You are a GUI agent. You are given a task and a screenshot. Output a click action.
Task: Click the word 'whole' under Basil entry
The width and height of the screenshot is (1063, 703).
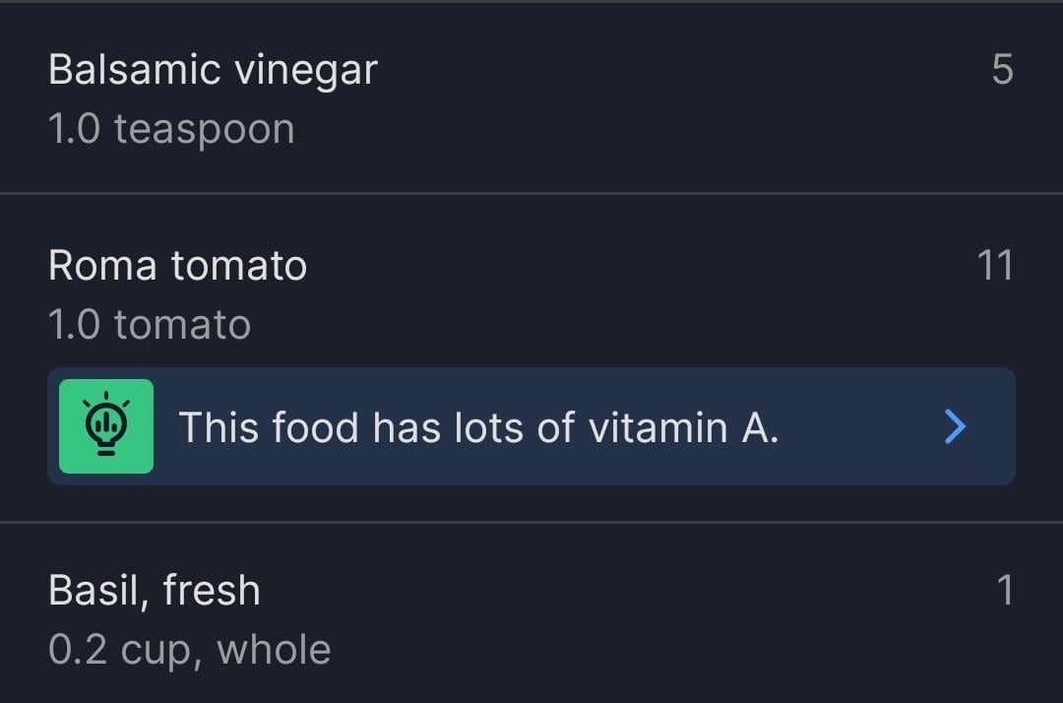tap(274, 650)
